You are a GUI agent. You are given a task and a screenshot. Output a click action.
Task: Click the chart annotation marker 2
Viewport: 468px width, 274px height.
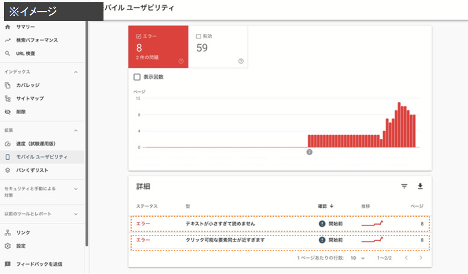point(310,152)
